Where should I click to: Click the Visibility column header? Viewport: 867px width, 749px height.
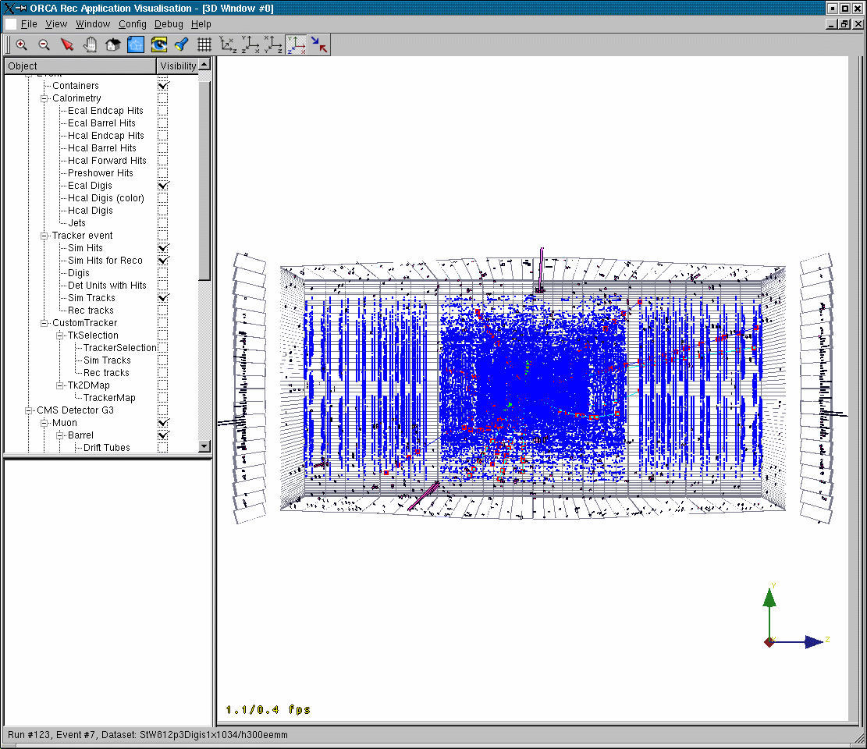pos(178,66)
